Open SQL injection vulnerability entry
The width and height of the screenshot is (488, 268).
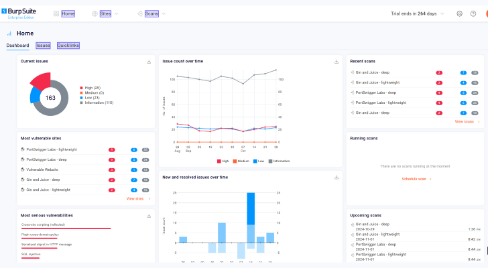click(x=31, y=255)
